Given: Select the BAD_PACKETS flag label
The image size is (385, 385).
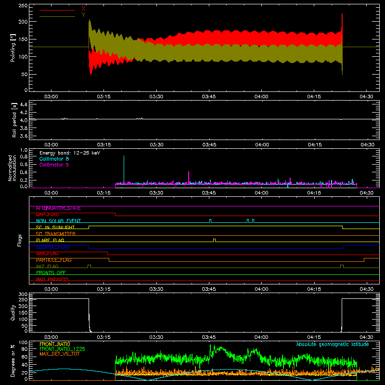Looking at the screenshot, I should click(52, 279).
